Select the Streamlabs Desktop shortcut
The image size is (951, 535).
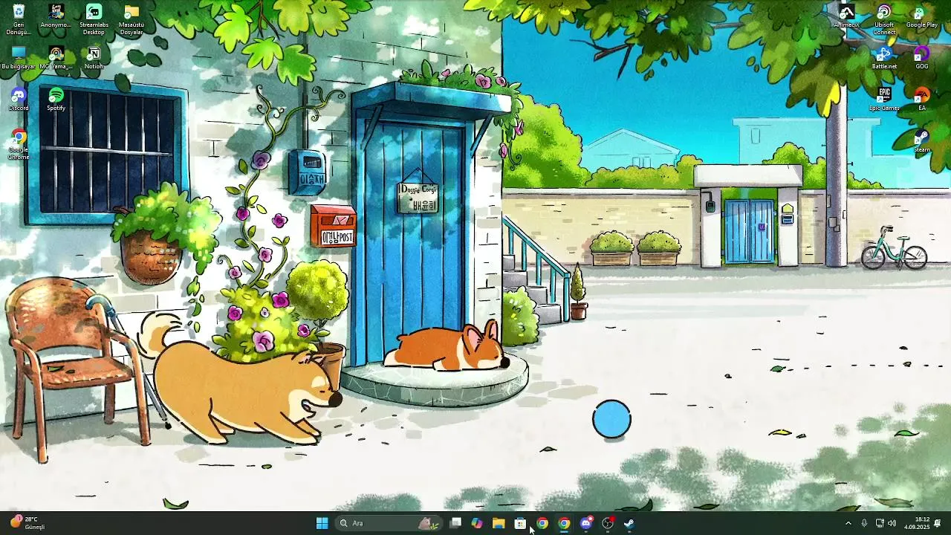point(94,19)
